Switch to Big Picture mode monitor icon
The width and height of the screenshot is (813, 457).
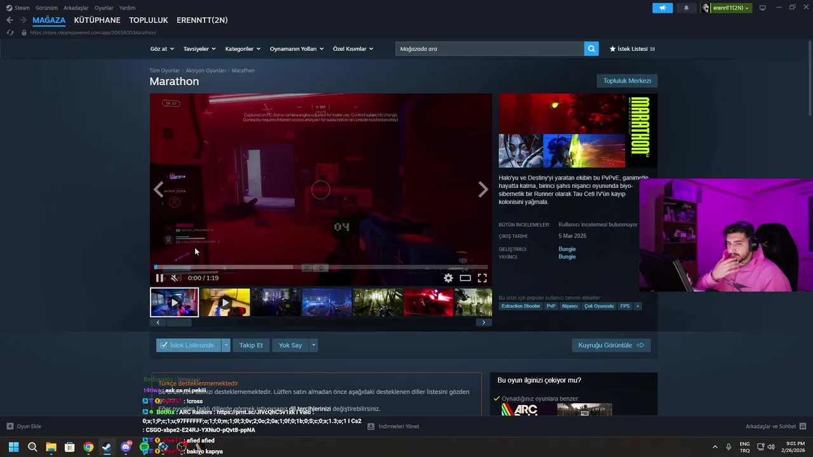[763, 8]
